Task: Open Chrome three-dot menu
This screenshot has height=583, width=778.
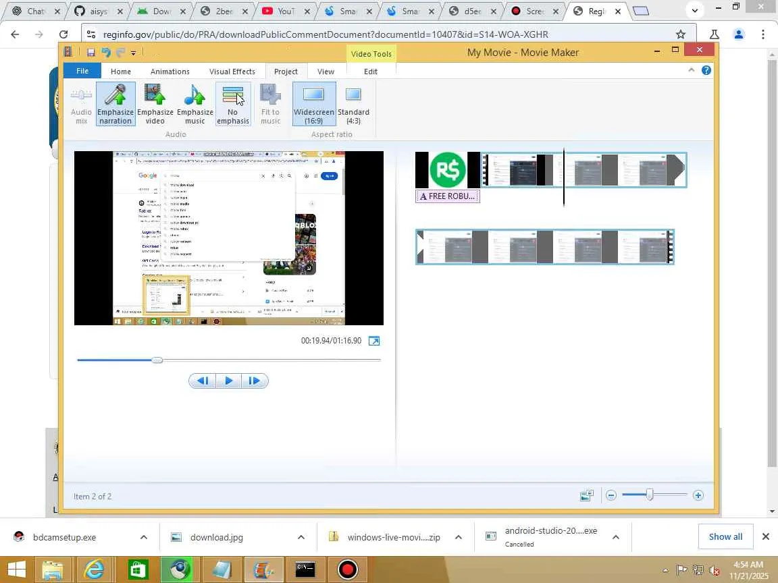Action: click(762, 34)
